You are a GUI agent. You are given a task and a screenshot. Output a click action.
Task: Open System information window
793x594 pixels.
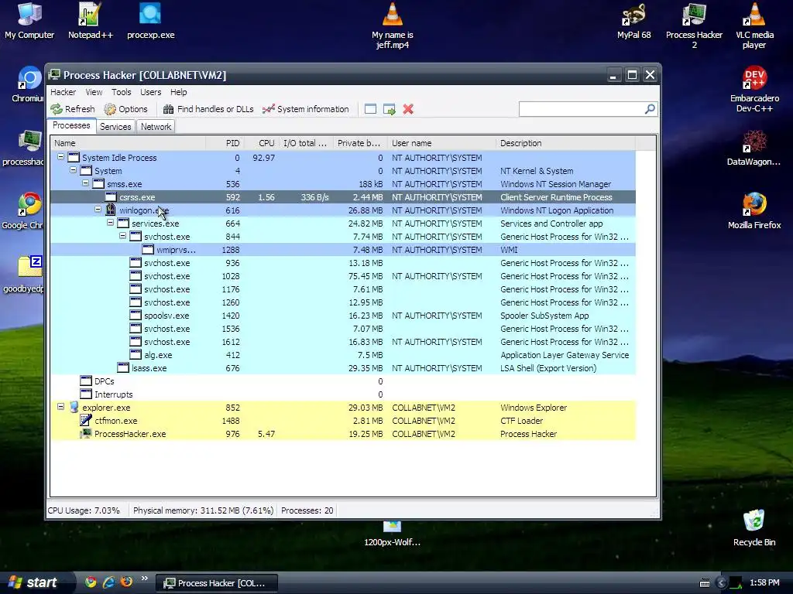point(305,109)
